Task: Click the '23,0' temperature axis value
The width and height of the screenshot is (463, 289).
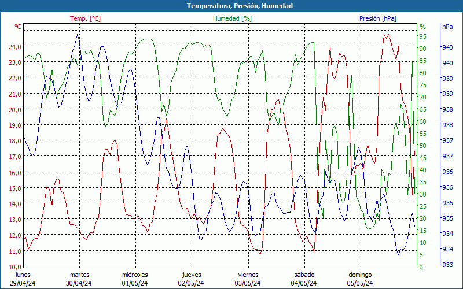Action: click(x=15, y=62)
